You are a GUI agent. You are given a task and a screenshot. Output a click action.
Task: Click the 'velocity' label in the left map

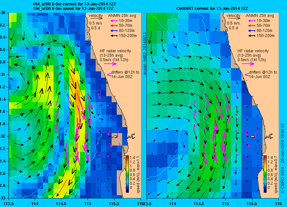(96, 16)
